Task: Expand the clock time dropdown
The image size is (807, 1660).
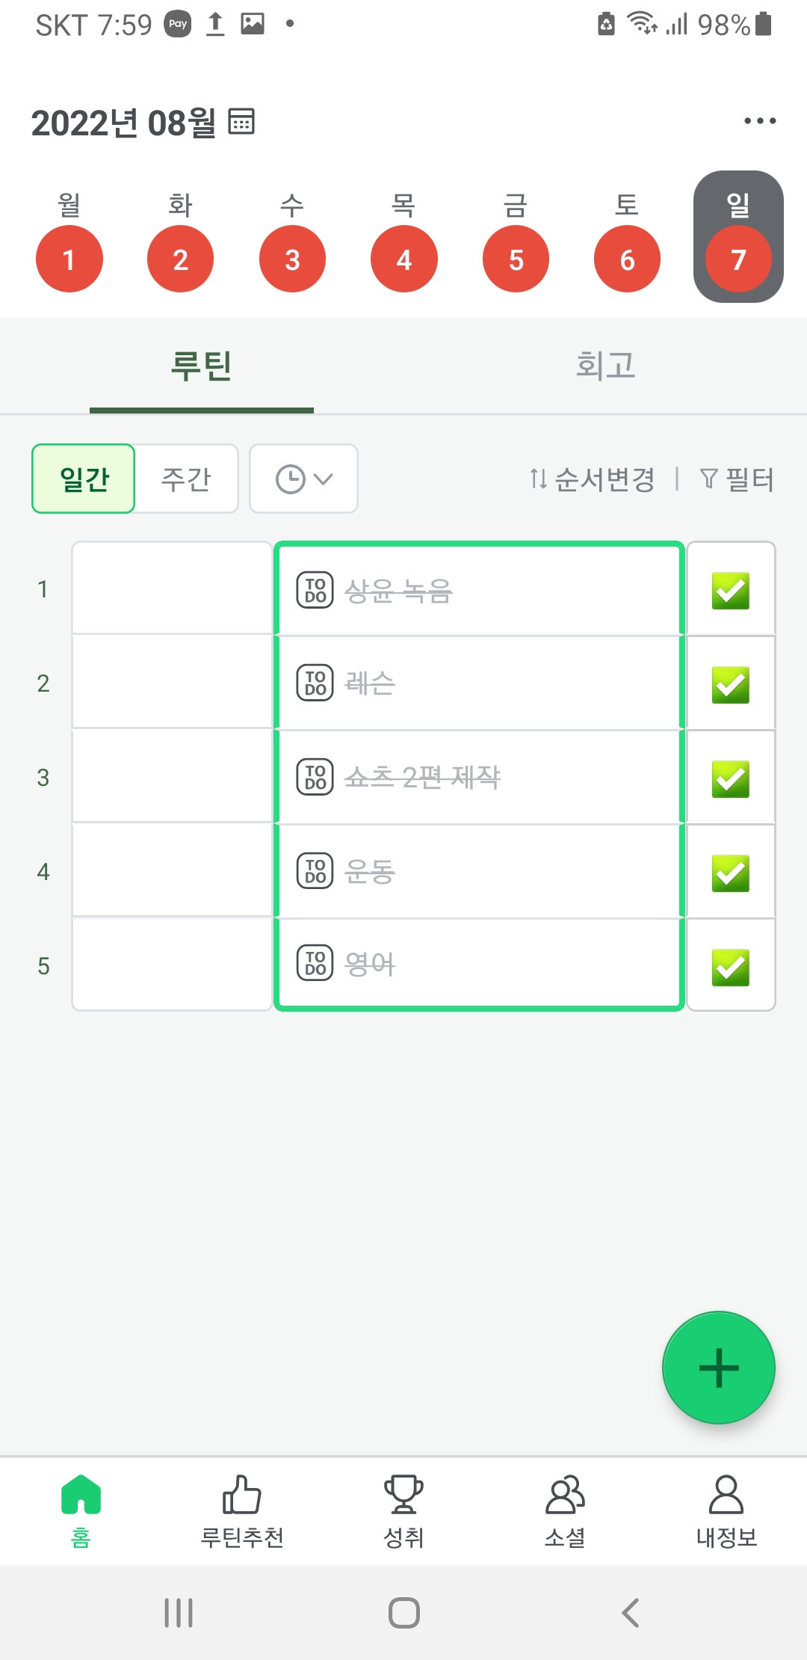Action: [x=303, y=479]
